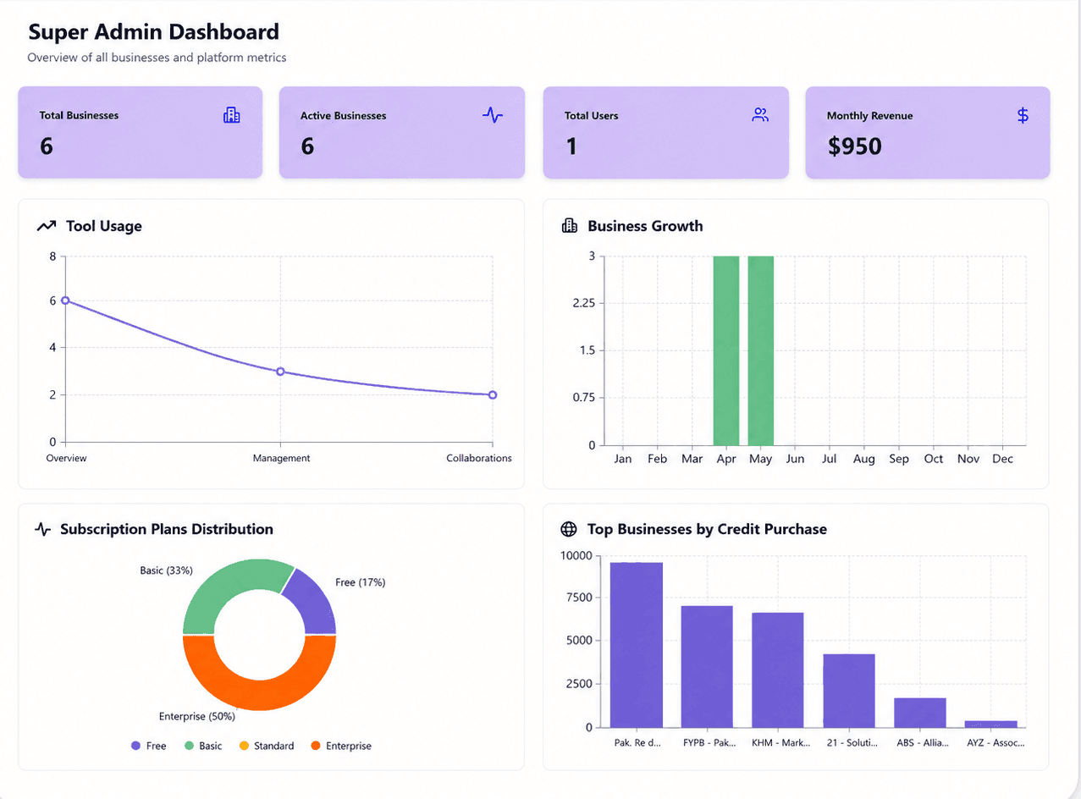This screenshot has height=799, width=1081.
Task: Click the building icon beside Business Growth
Action: pyautogui.click(x=570, y=226)
